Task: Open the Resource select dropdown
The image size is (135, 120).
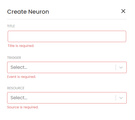Action: click(67, 98)
